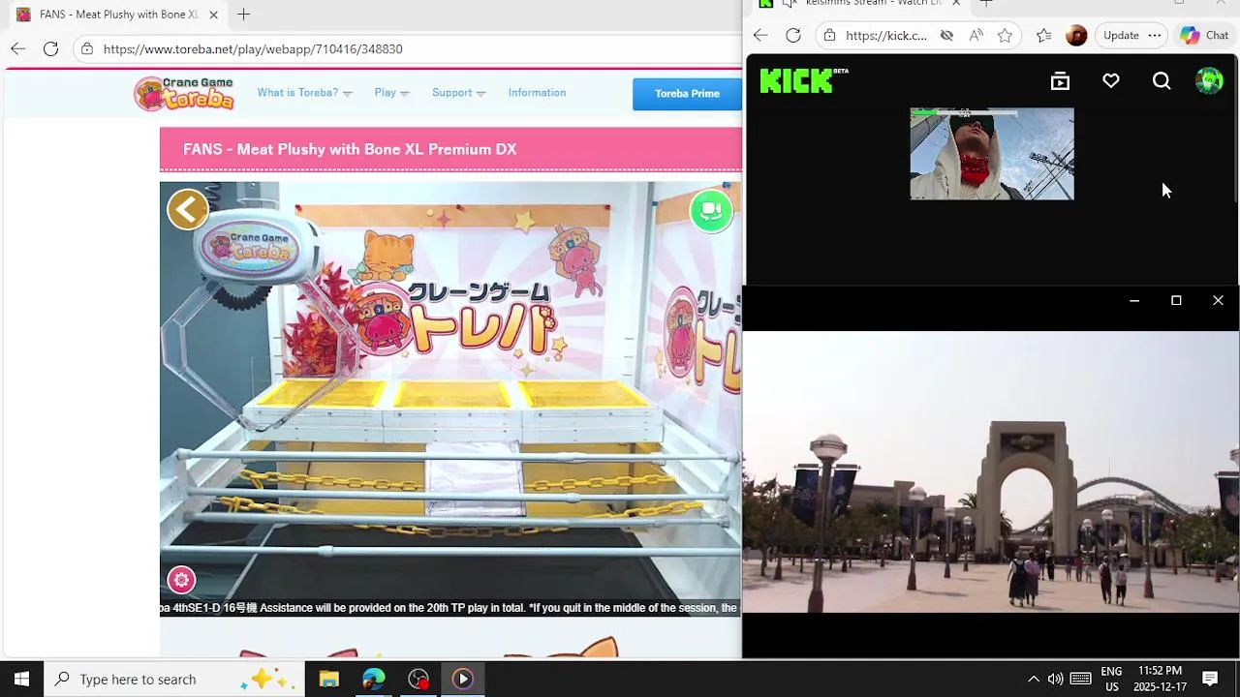The width and height of the screenshot is (1240, 697).
Task: Open the Windows Start menu
Action: click(21, 679)
